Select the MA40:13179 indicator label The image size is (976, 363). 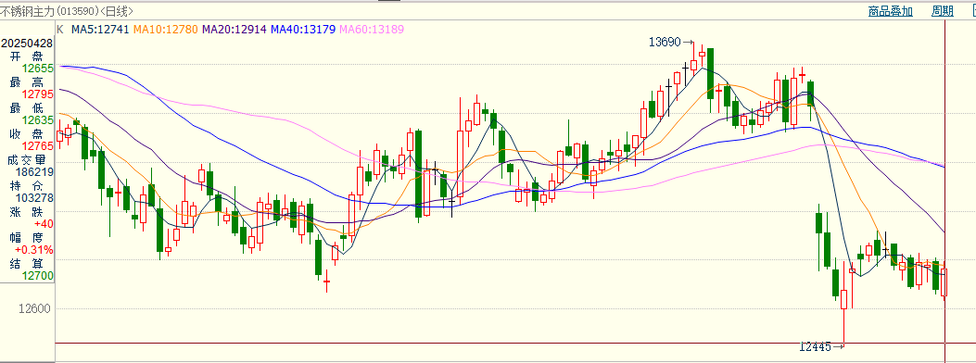(304, 30)
